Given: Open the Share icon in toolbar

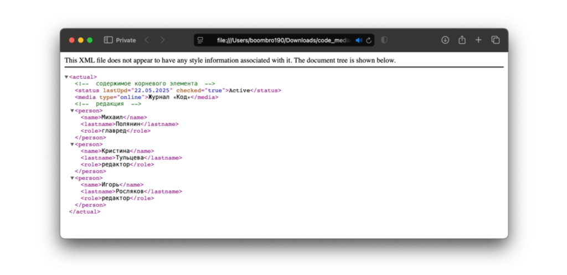Looking at the screenshot, I should point(462,40).
